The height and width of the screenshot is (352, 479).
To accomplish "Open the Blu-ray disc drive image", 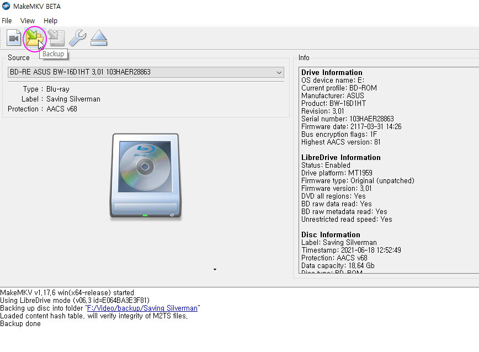I will coord(146,175).
